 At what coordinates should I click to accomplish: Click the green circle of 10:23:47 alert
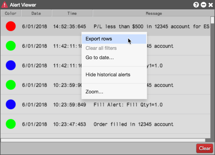[11, 124]
